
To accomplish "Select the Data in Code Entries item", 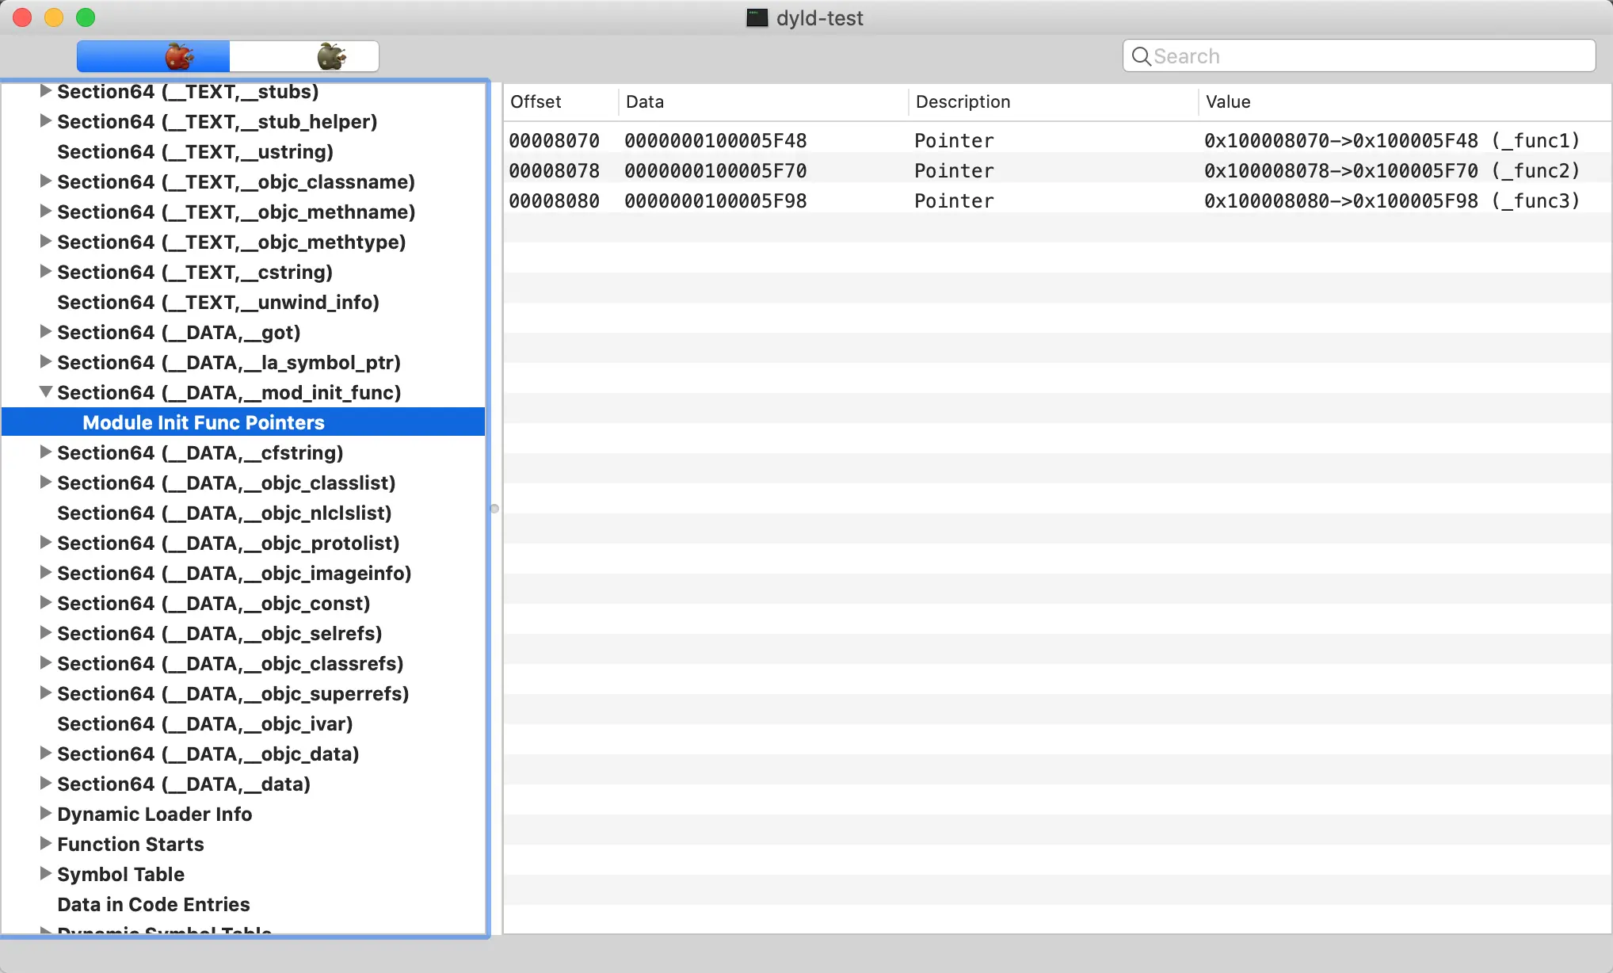I will click(154, 904).
